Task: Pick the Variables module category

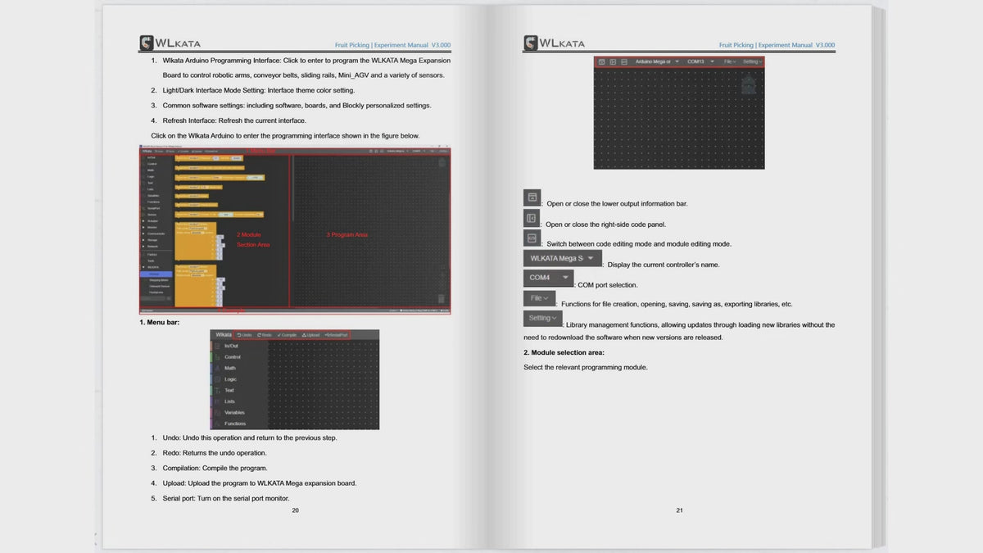Action: click(234, 412)
